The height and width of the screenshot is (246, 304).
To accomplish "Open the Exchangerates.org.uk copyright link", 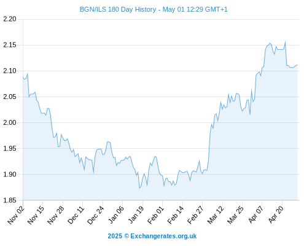I will pyautogui.click(x=152, y=236).
